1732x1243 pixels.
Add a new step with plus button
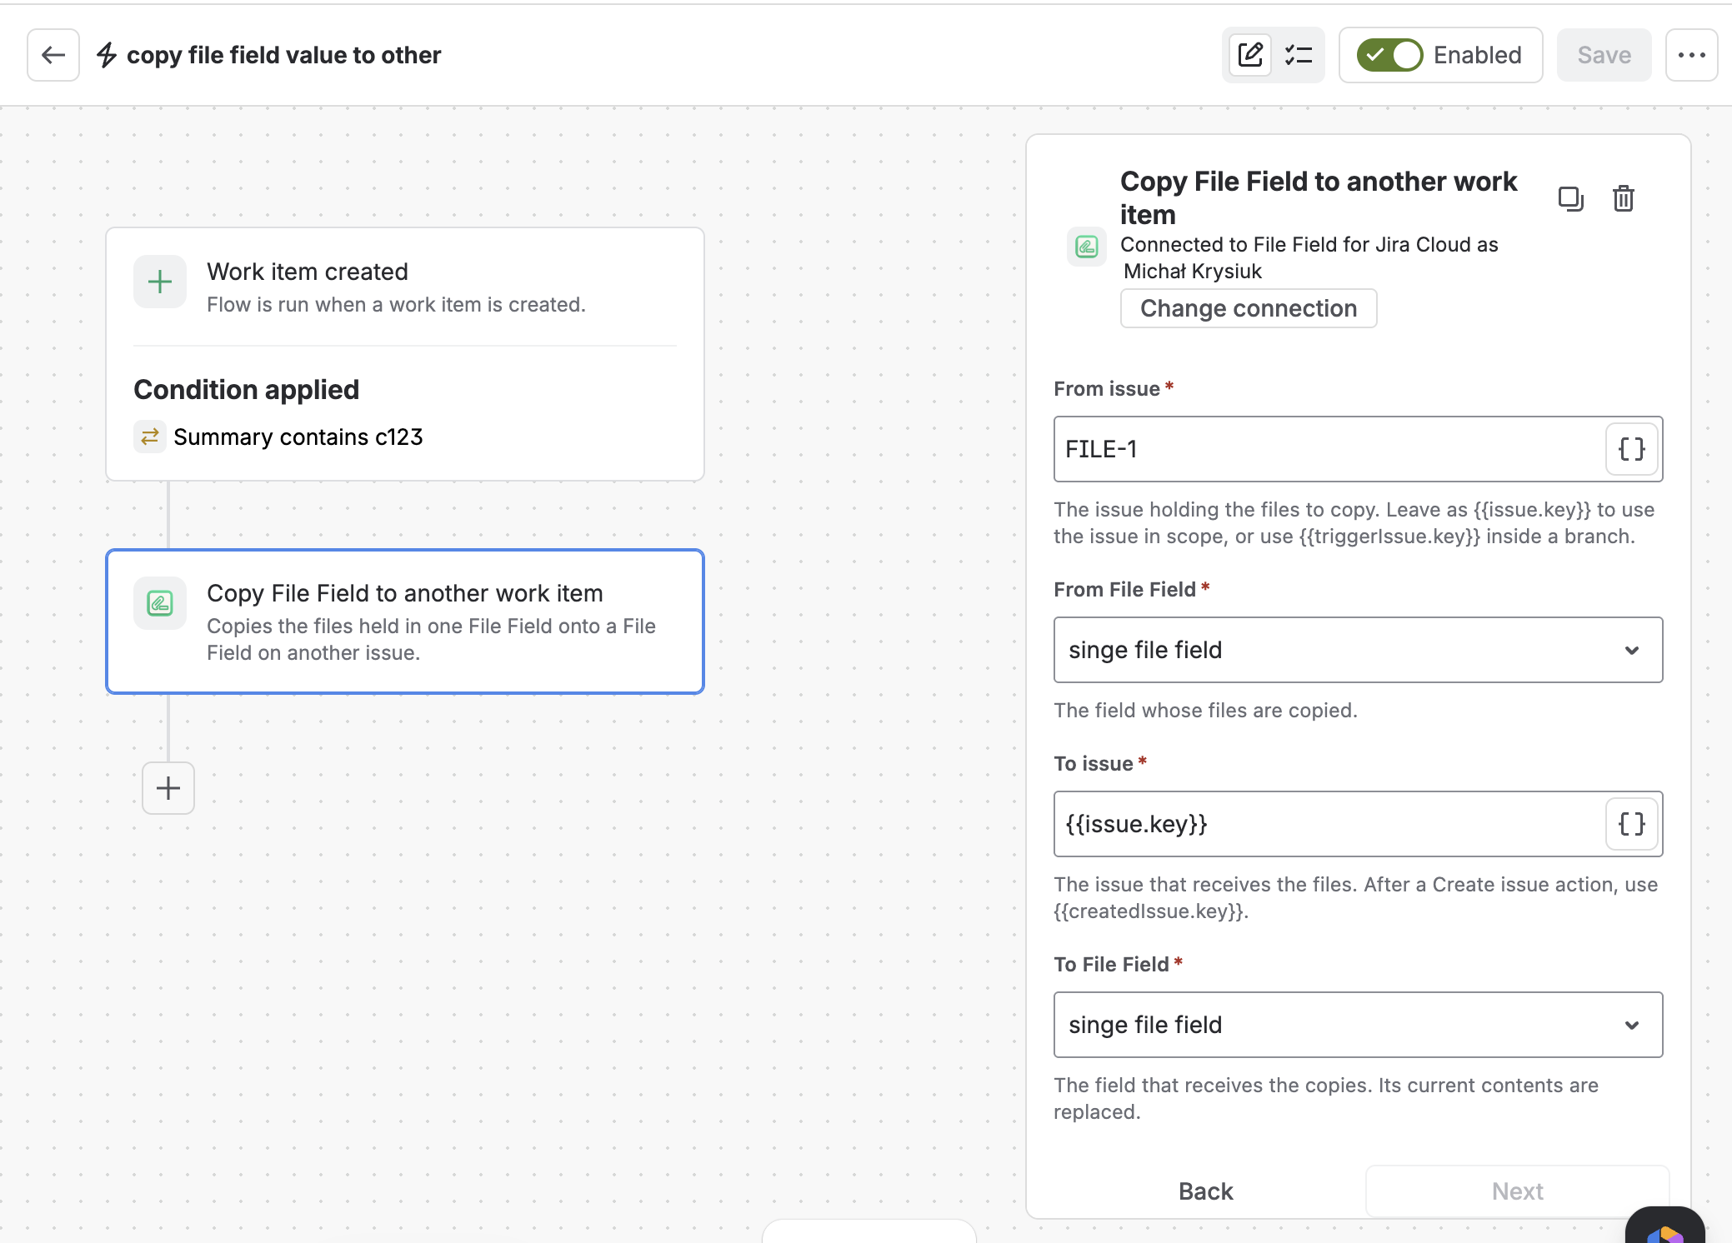pos(168,788)
